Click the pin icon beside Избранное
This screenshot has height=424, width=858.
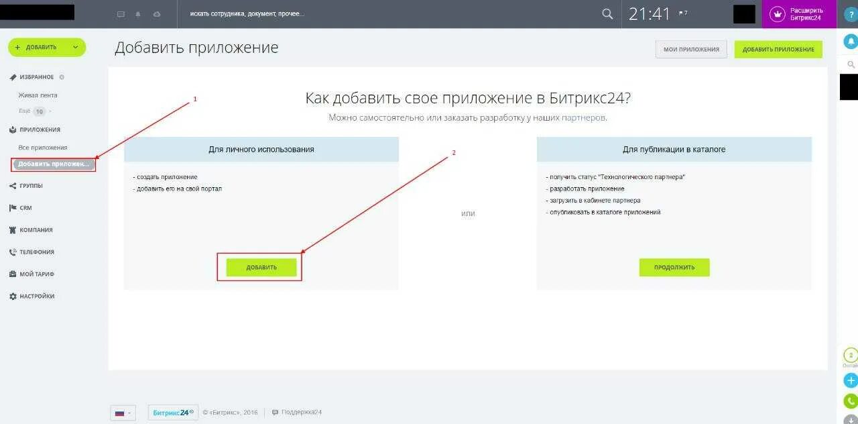(x=13, y=77)
